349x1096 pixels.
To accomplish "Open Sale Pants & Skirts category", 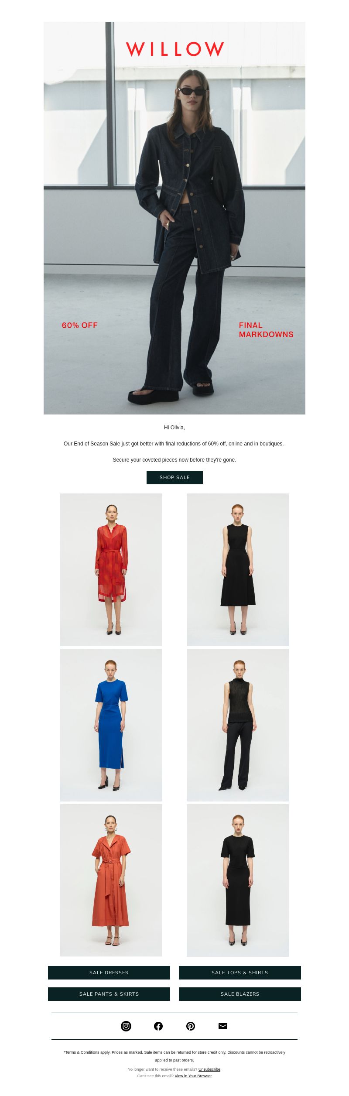I will (x=109, y=994).
